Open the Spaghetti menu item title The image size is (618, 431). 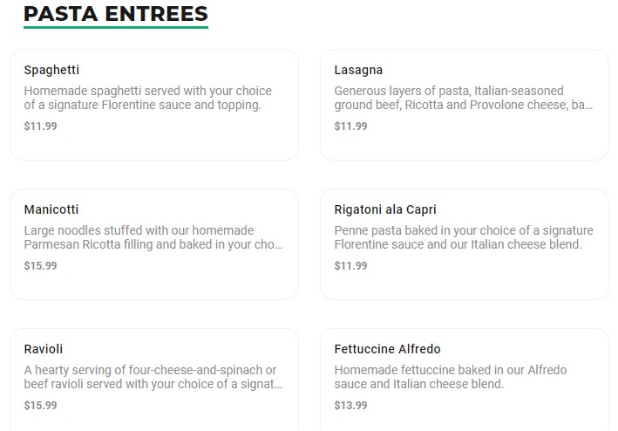click(51, 70)
